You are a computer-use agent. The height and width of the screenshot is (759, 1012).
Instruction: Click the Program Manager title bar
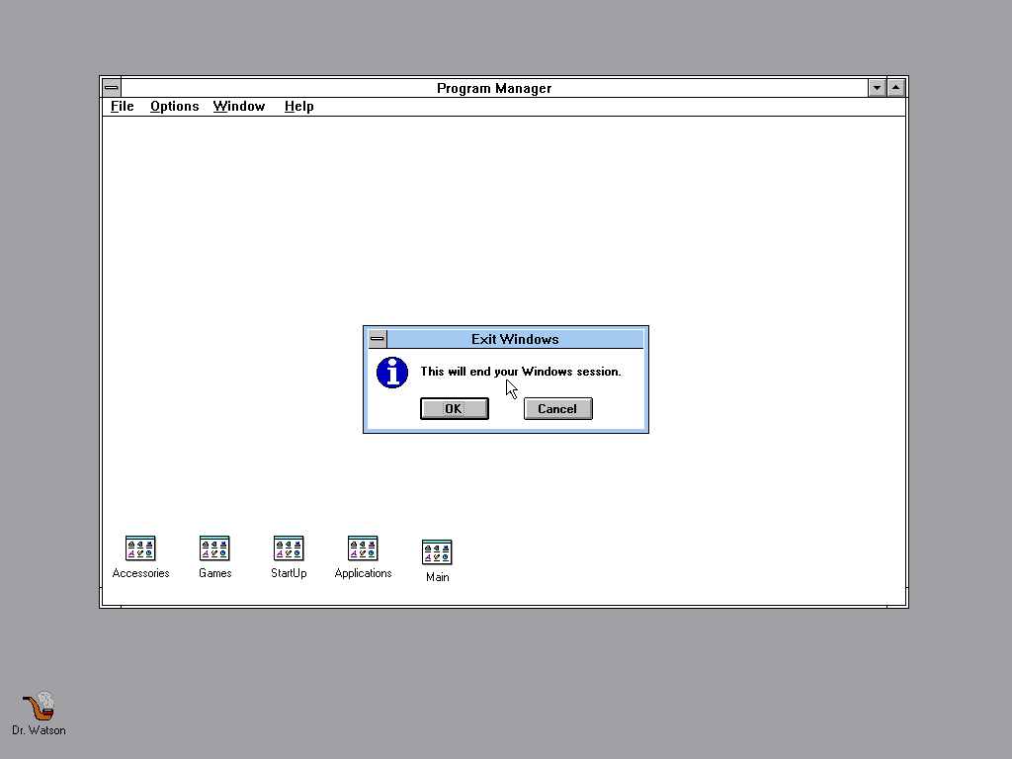[x=494, y=88]
